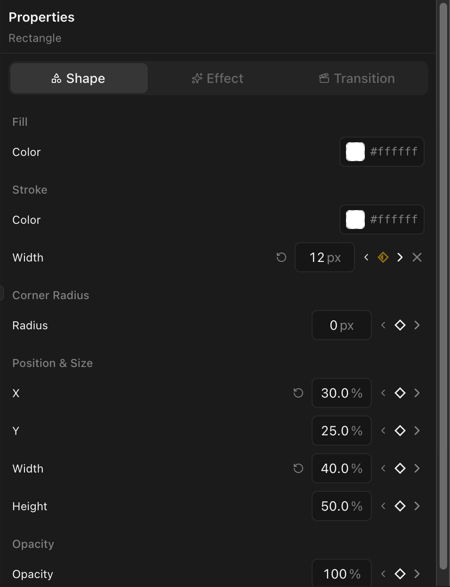Image resolution: width=450 pixels, height=587 pixels.
Task: Click the Shape tab icon
Action: (x=56, y=78)
